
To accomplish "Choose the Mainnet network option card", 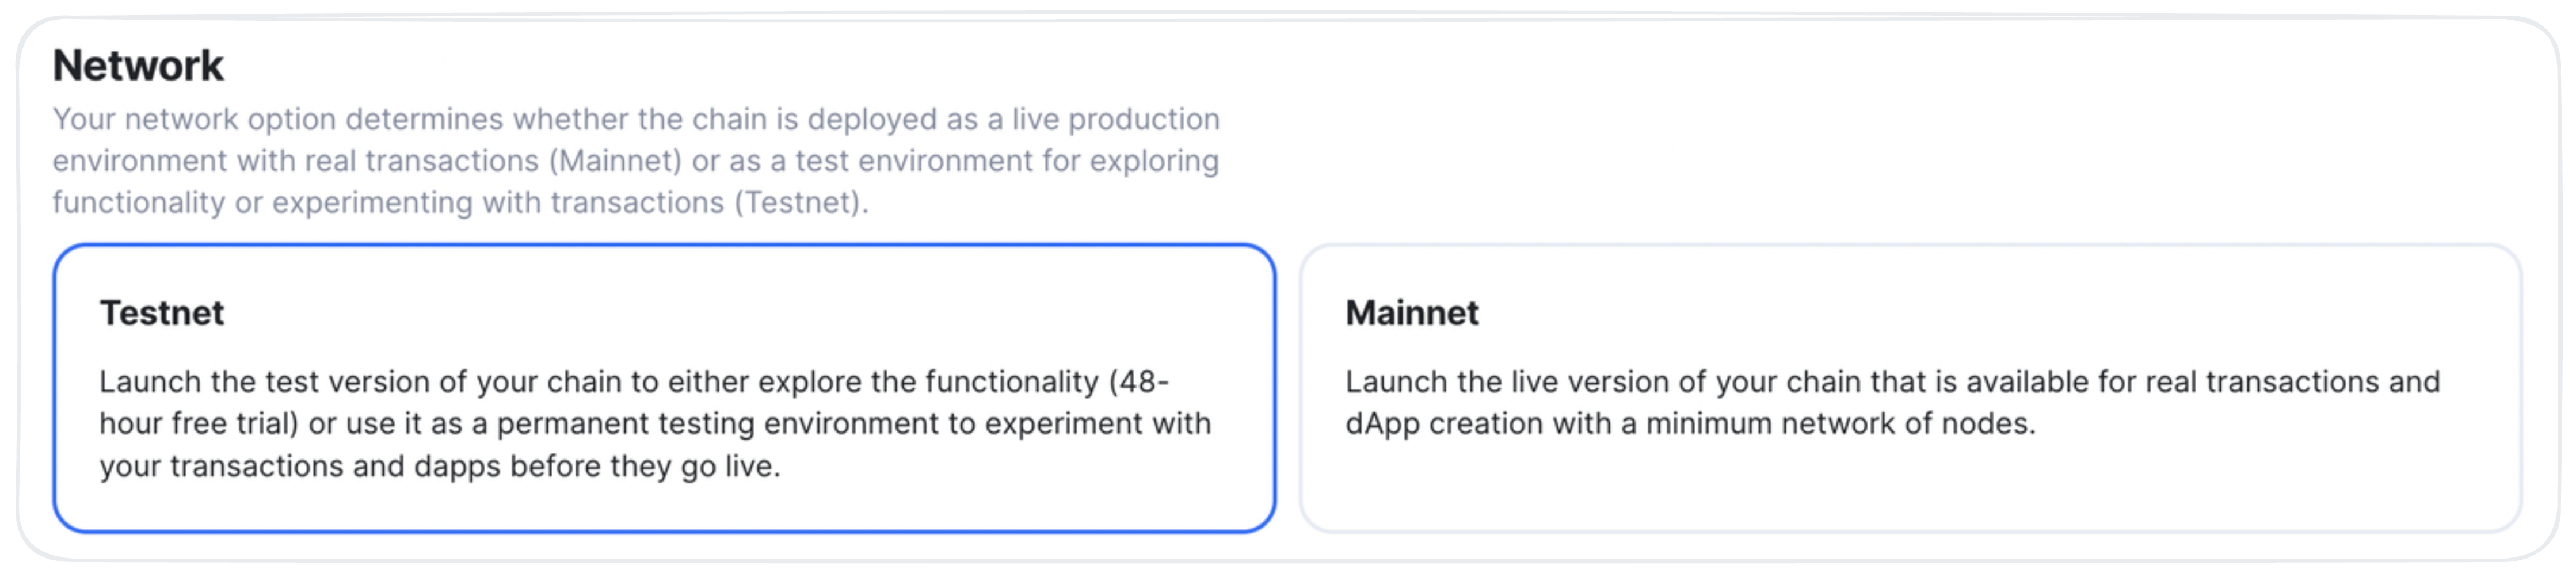I will [1910, 388].
